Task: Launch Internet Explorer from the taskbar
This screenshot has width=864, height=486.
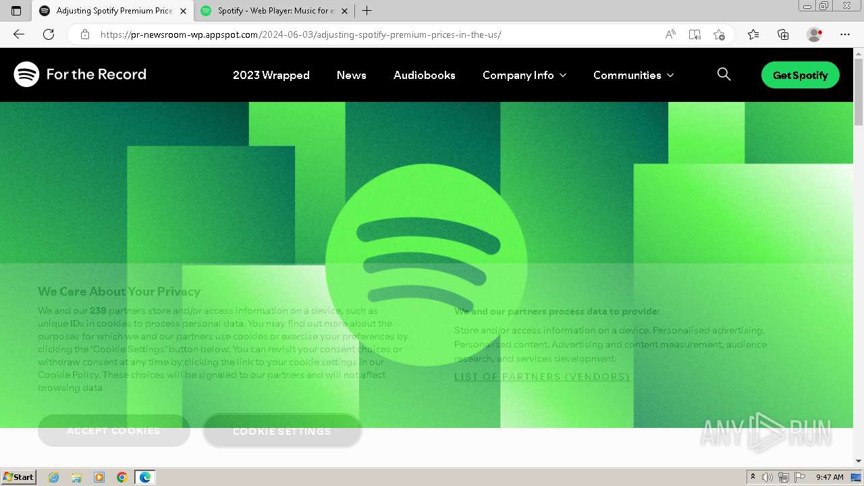Action: pyautogui.click(x=54, y=477)
